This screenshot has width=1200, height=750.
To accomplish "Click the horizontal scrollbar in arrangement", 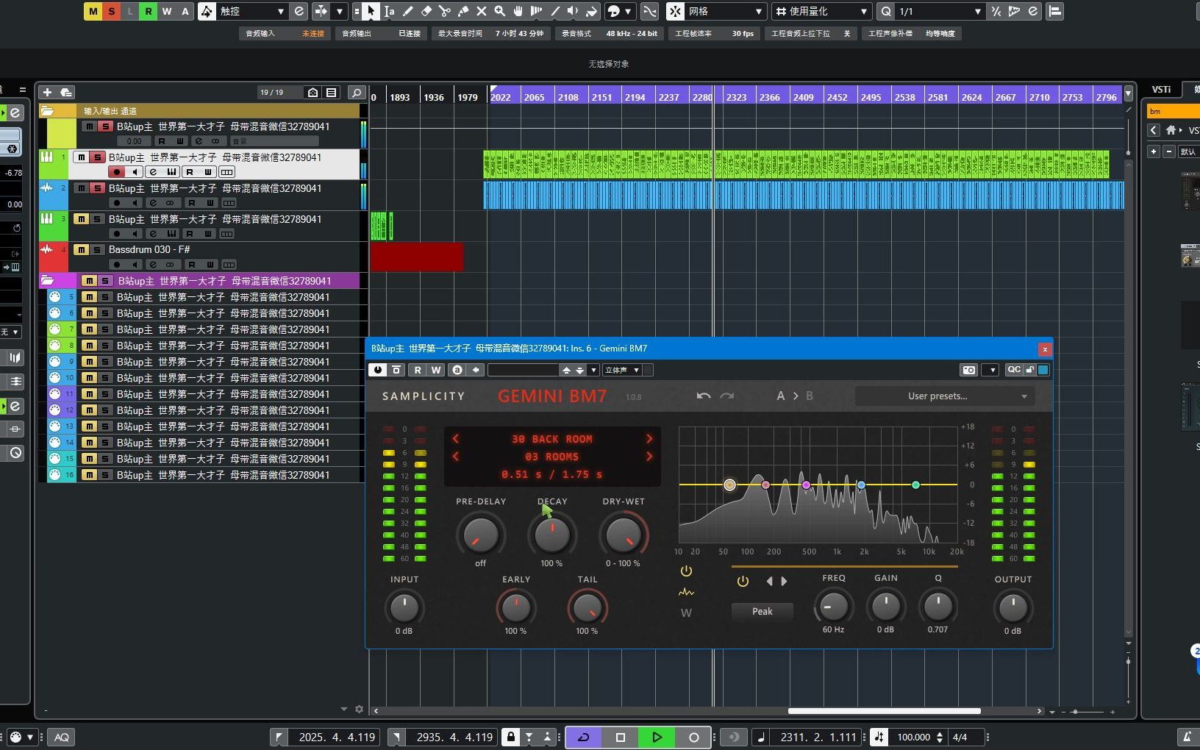I will pyautogui.click(x=884, y=711).
